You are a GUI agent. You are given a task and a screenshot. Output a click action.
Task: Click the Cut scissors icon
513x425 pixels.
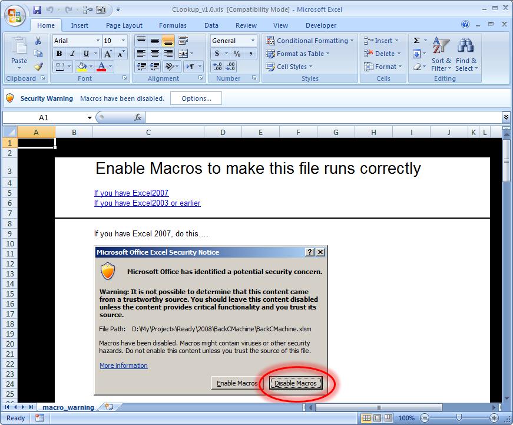(x=38, y=41)
